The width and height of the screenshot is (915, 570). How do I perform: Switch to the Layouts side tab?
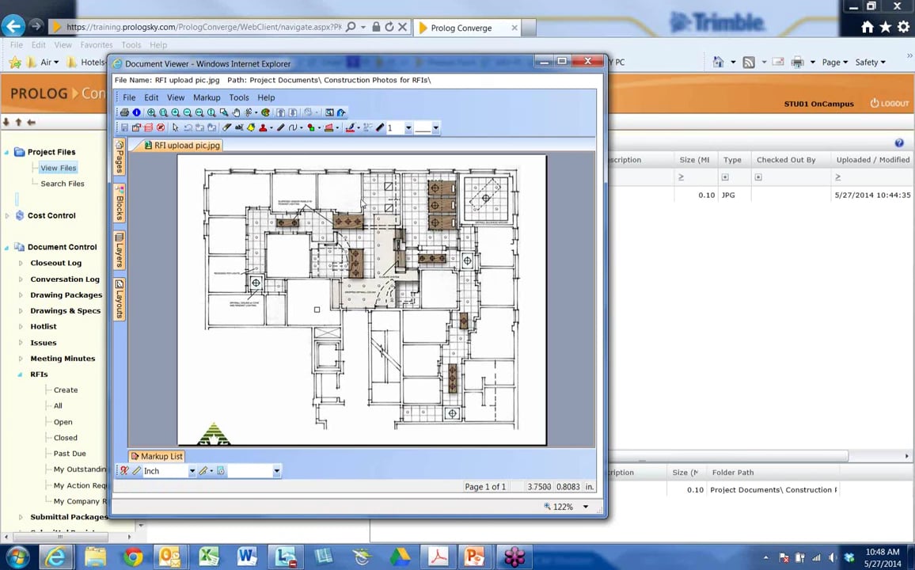click(x=119, y=299)
